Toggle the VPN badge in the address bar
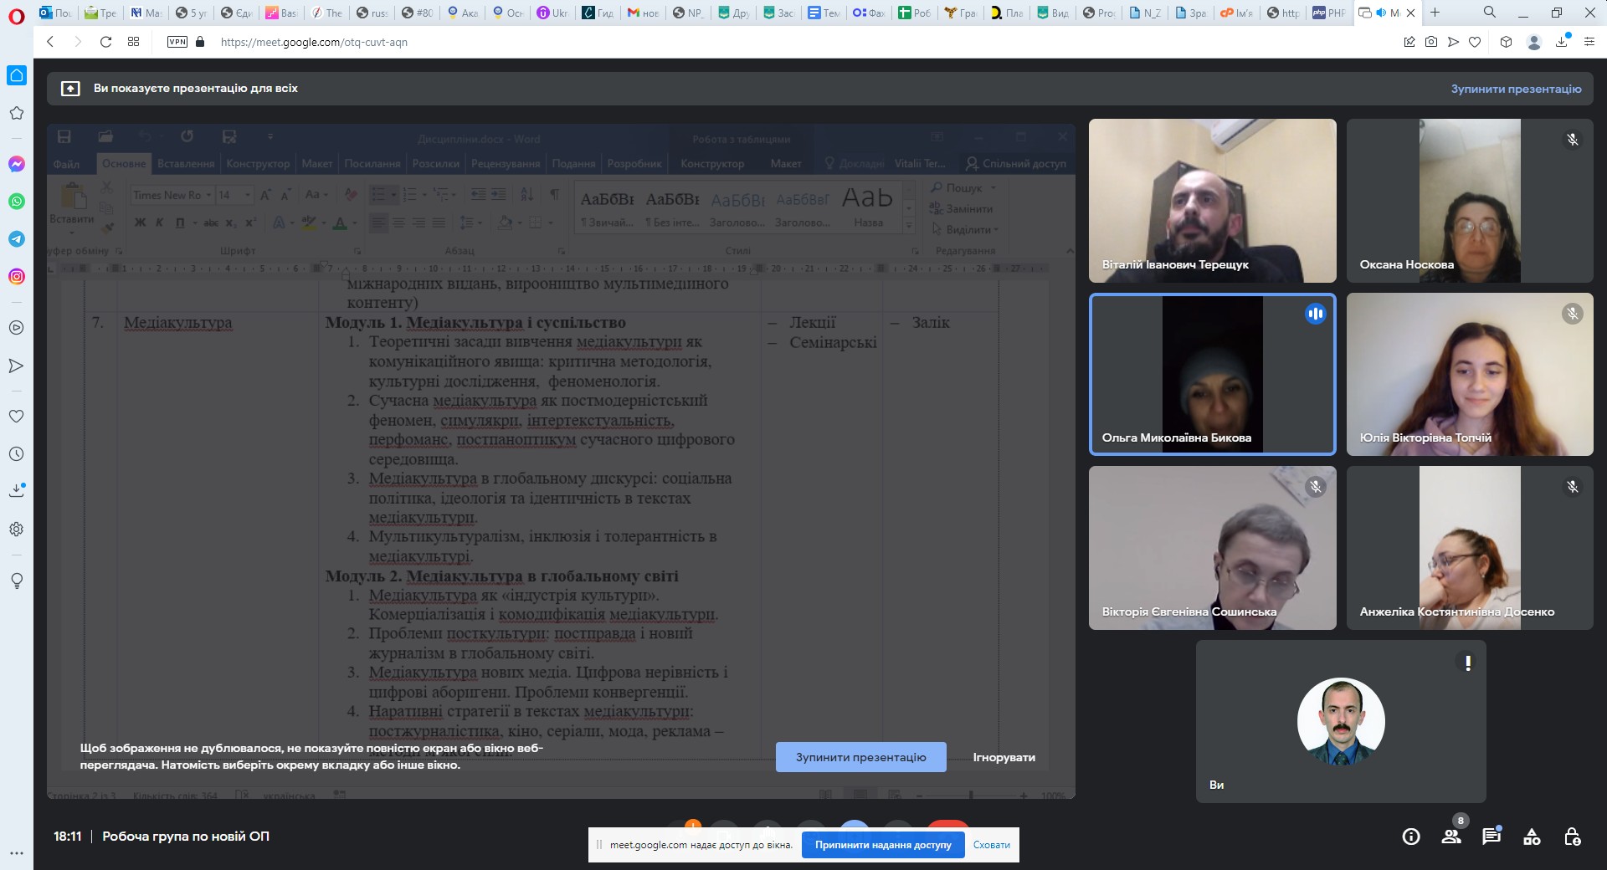 (177, 42)
